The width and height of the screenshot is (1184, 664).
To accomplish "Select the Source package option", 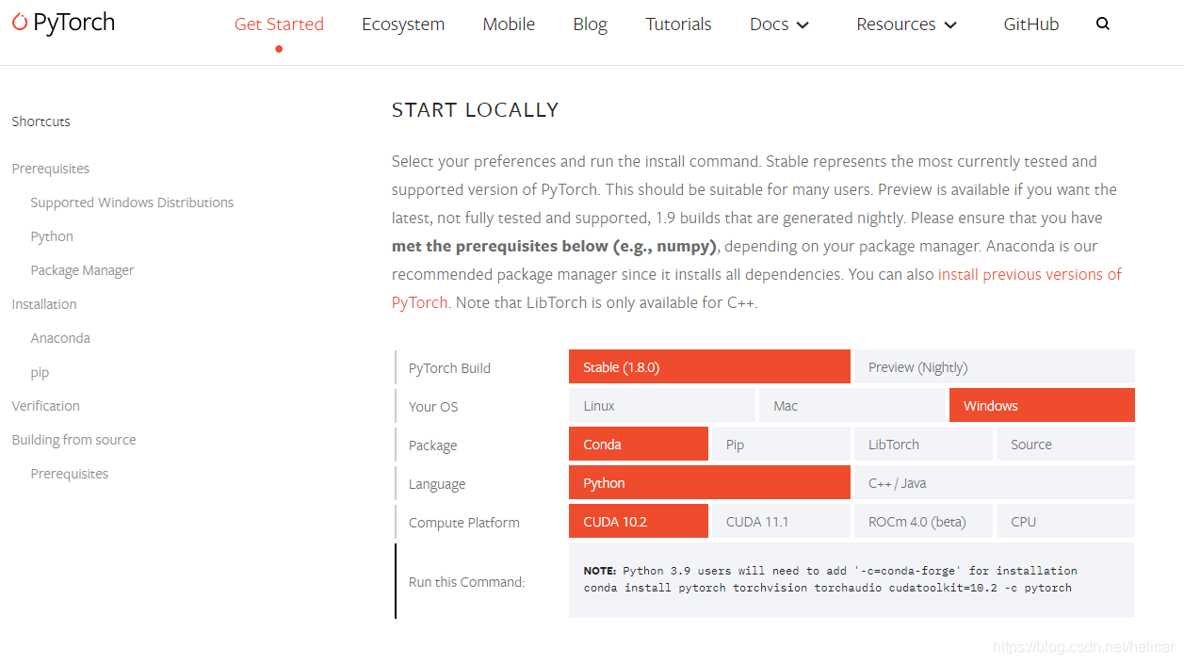I will coord(1065,445).
